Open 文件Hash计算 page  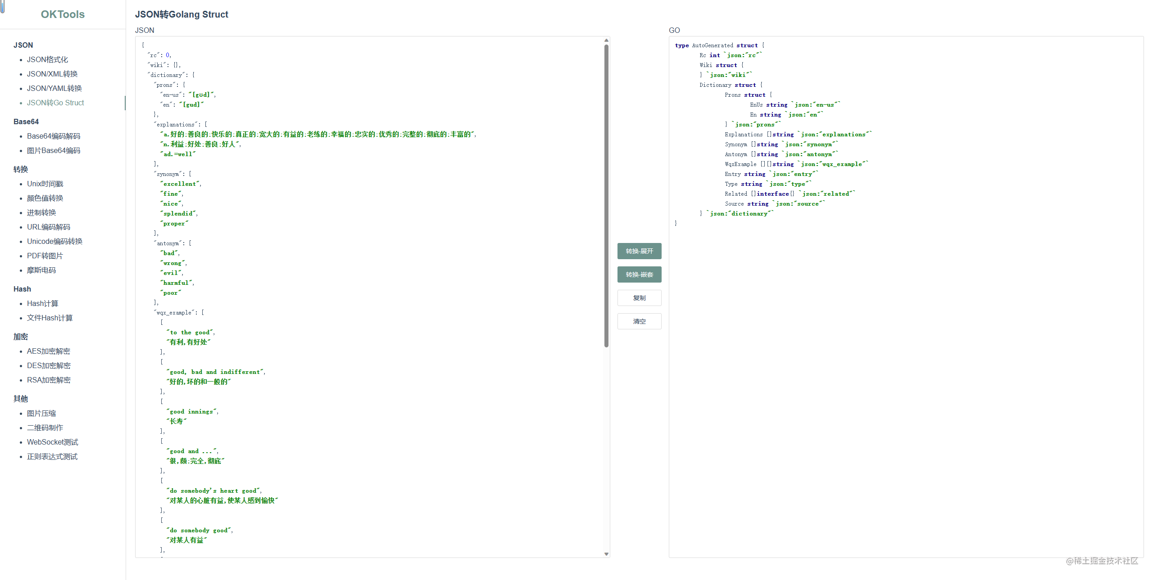pos(50,318)
